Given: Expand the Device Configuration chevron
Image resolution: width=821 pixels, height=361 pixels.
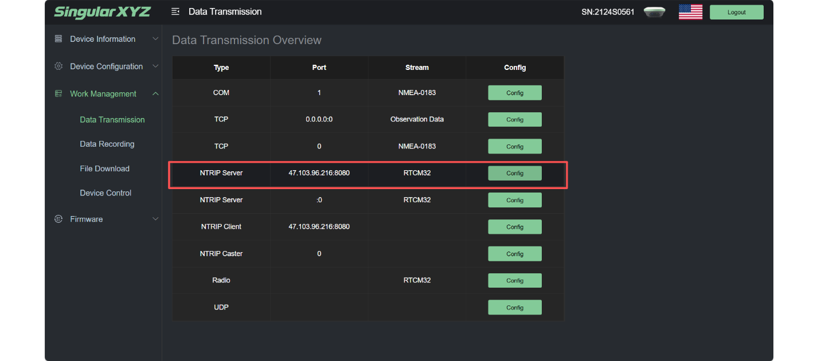Looking at the screenshot, I should (x=155, y=66).
